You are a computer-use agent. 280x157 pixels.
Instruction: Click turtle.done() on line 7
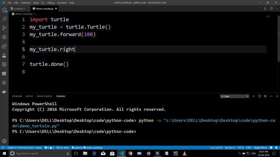tap(49, 64)
